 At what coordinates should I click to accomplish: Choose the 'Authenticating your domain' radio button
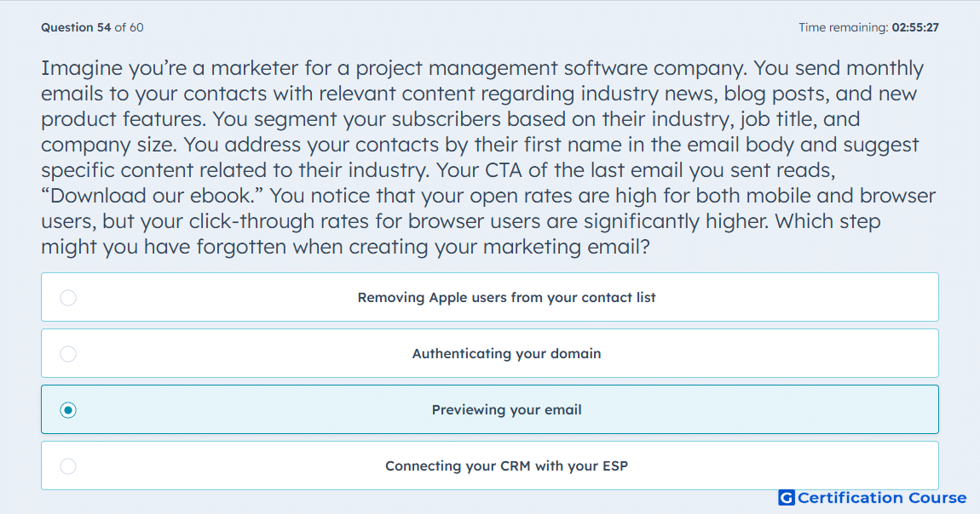click(68, 354)
